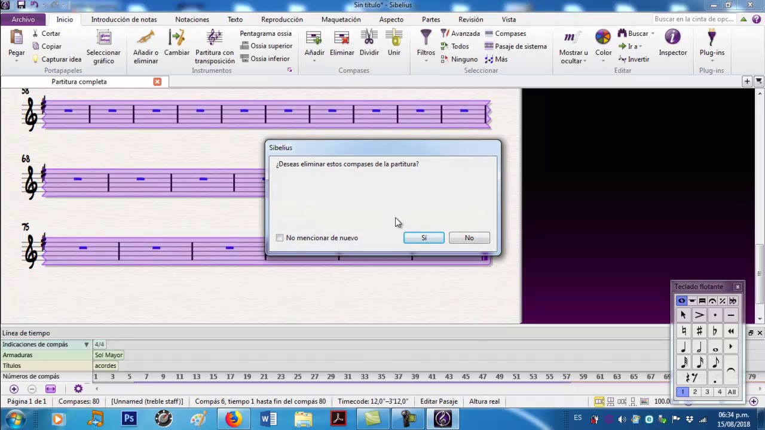Click Sí in the Sibelius dialog
Image resolution: width=765 pixels, height=430 pixels.
pos(424,238)
